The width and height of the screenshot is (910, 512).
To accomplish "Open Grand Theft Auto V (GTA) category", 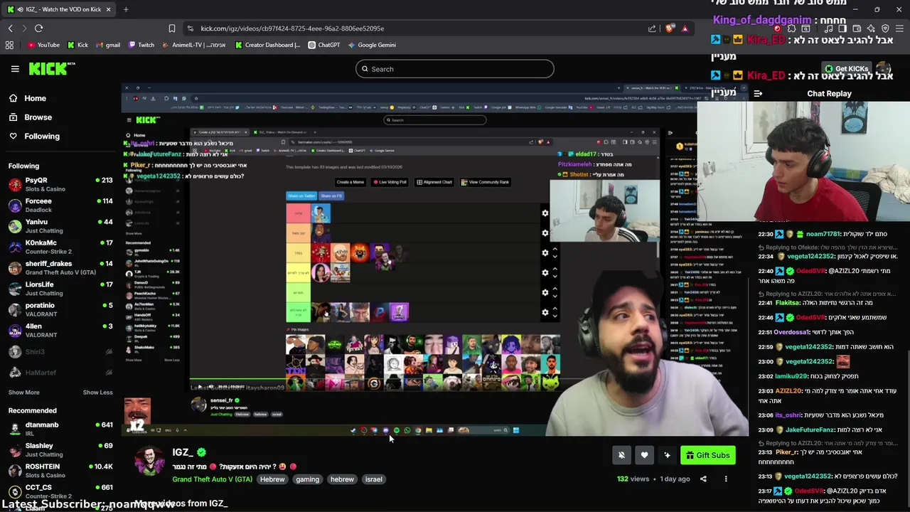I will point(212,479).
